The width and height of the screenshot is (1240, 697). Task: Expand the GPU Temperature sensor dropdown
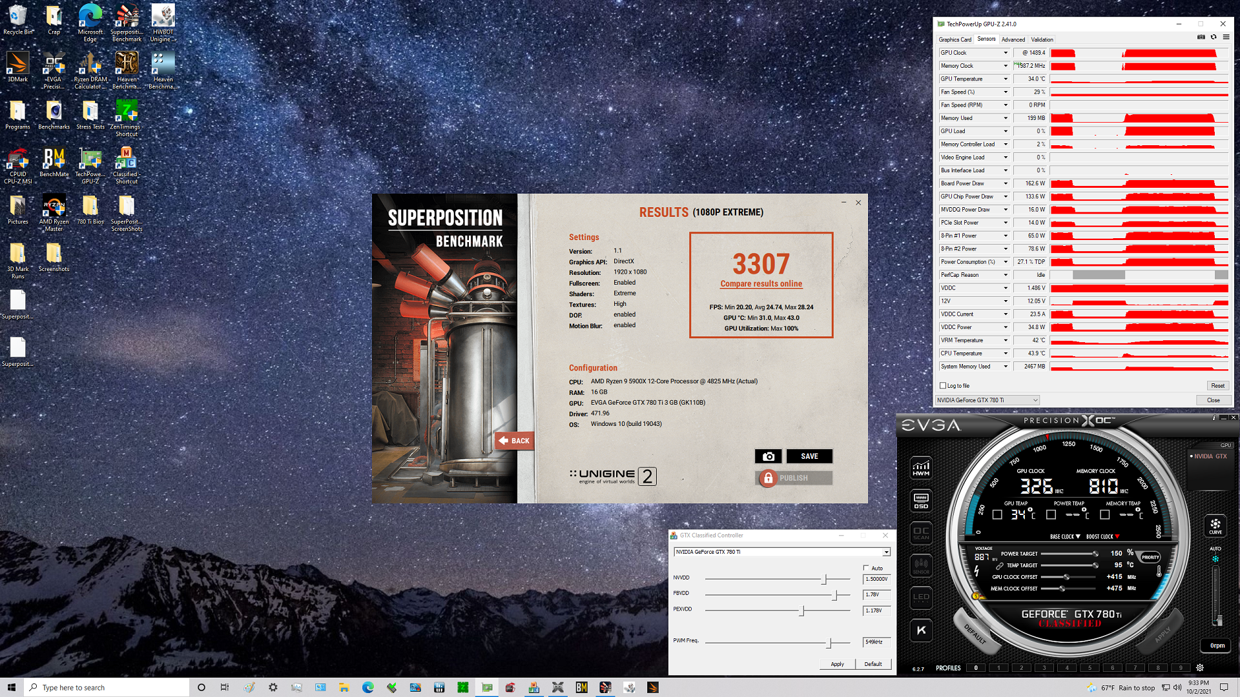click(x=1006, y=79)
